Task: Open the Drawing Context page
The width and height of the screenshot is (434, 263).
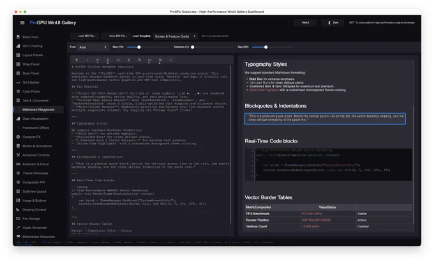Action: [34, 209]
